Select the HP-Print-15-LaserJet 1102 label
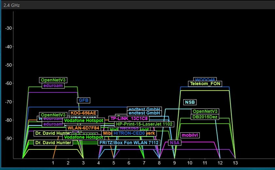Viewport: 275px width, 170px height. (x=144, y=124)
